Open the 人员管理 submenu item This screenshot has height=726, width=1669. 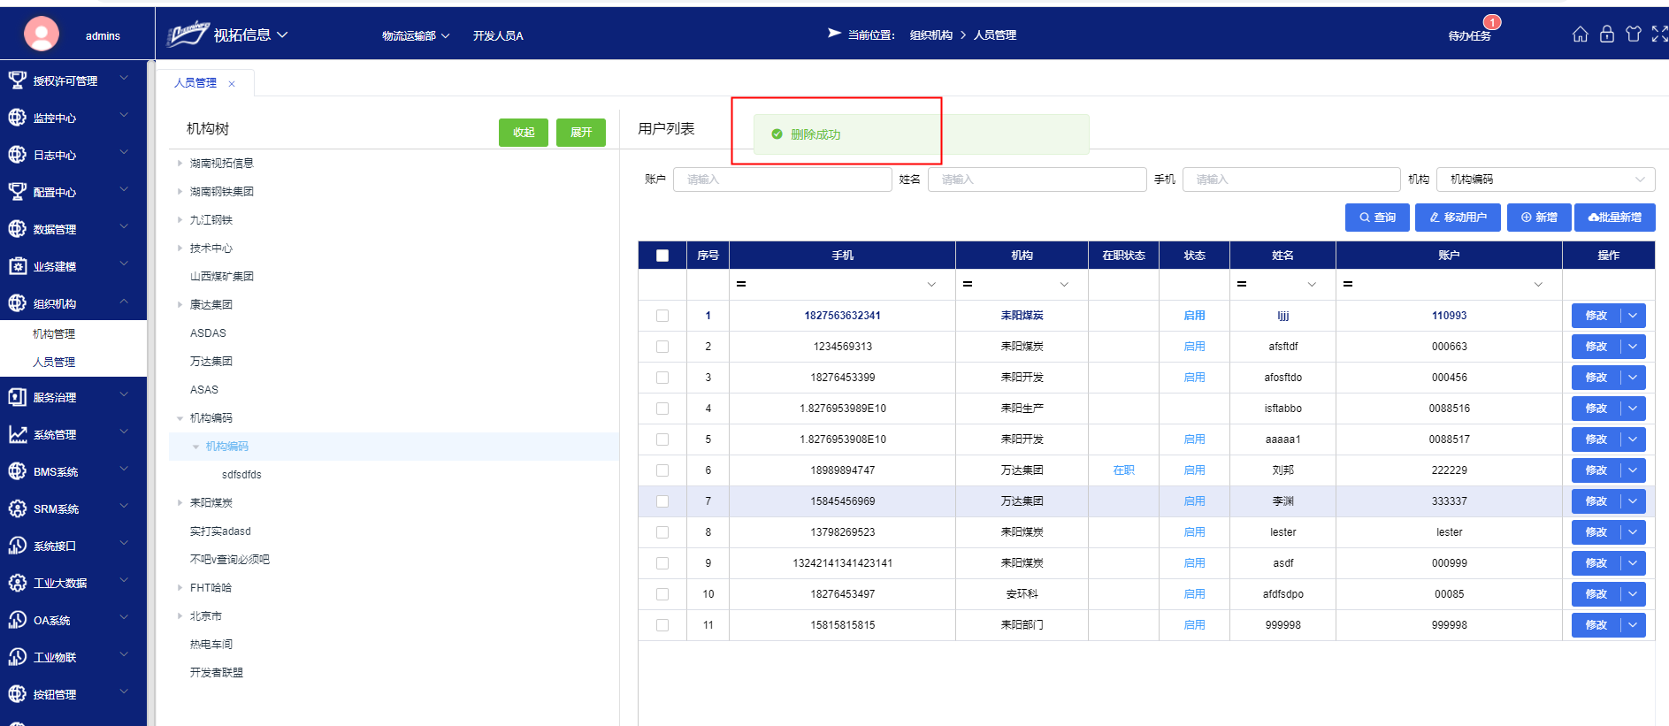[x=54, y=363]
